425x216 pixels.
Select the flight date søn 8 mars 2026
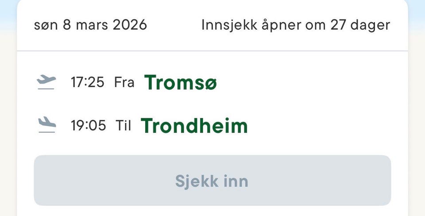(90, 25)
